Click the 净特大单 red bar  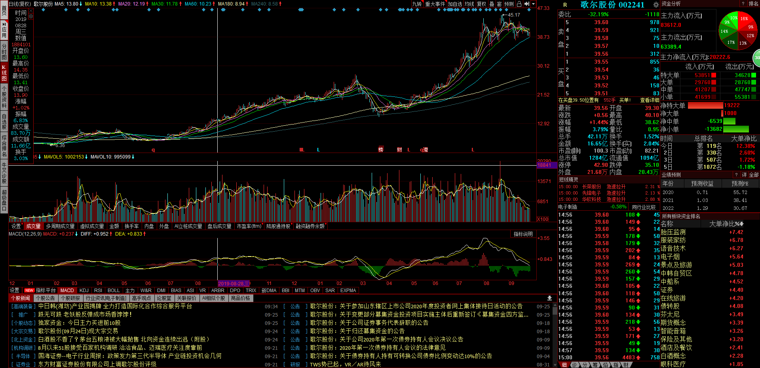click(x=705, y=106)
